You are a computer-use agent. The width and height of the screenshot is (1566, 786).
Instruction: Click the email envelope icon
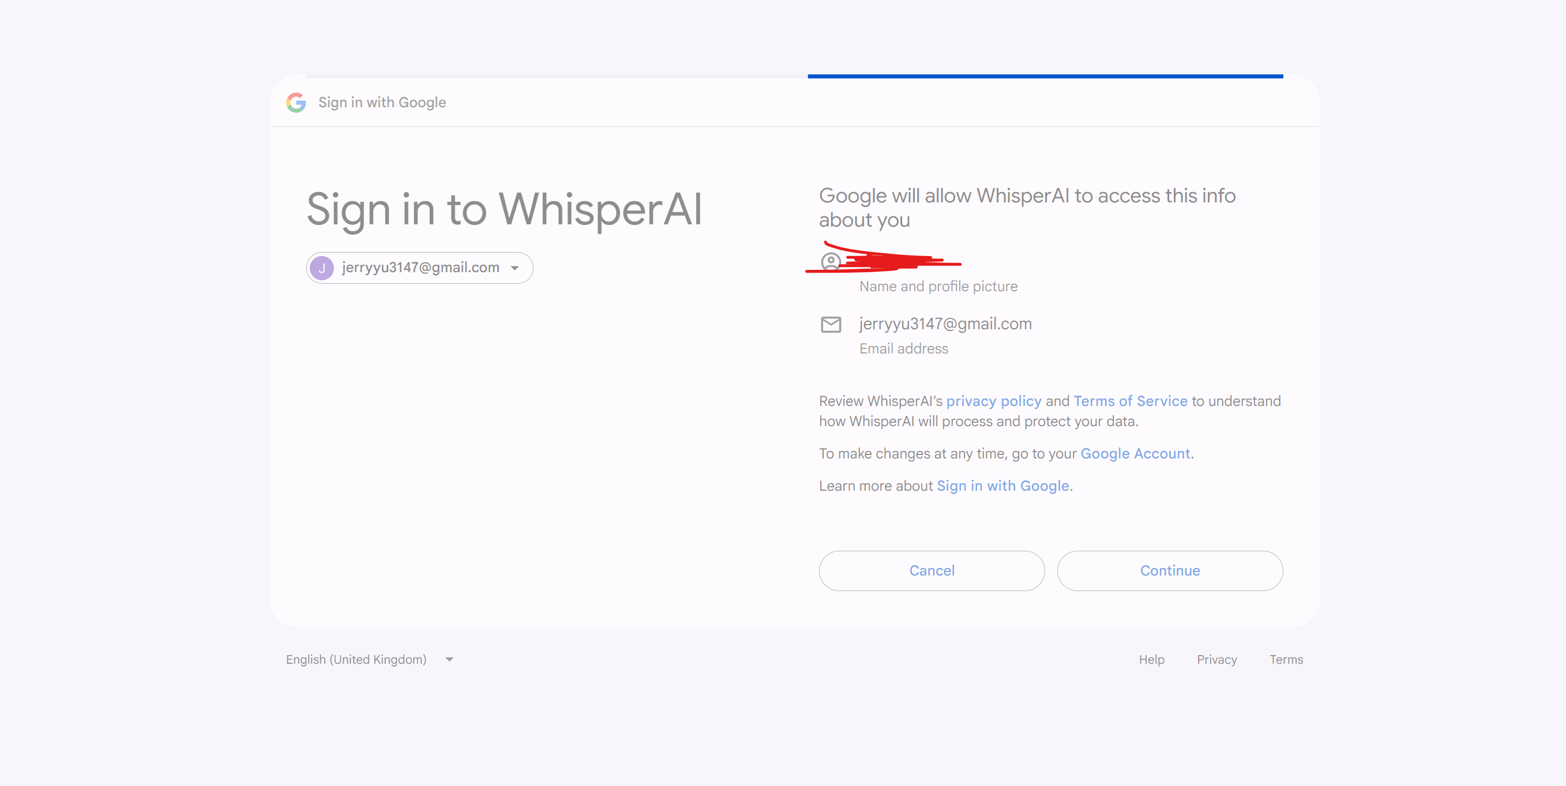[x=831, y=325]
